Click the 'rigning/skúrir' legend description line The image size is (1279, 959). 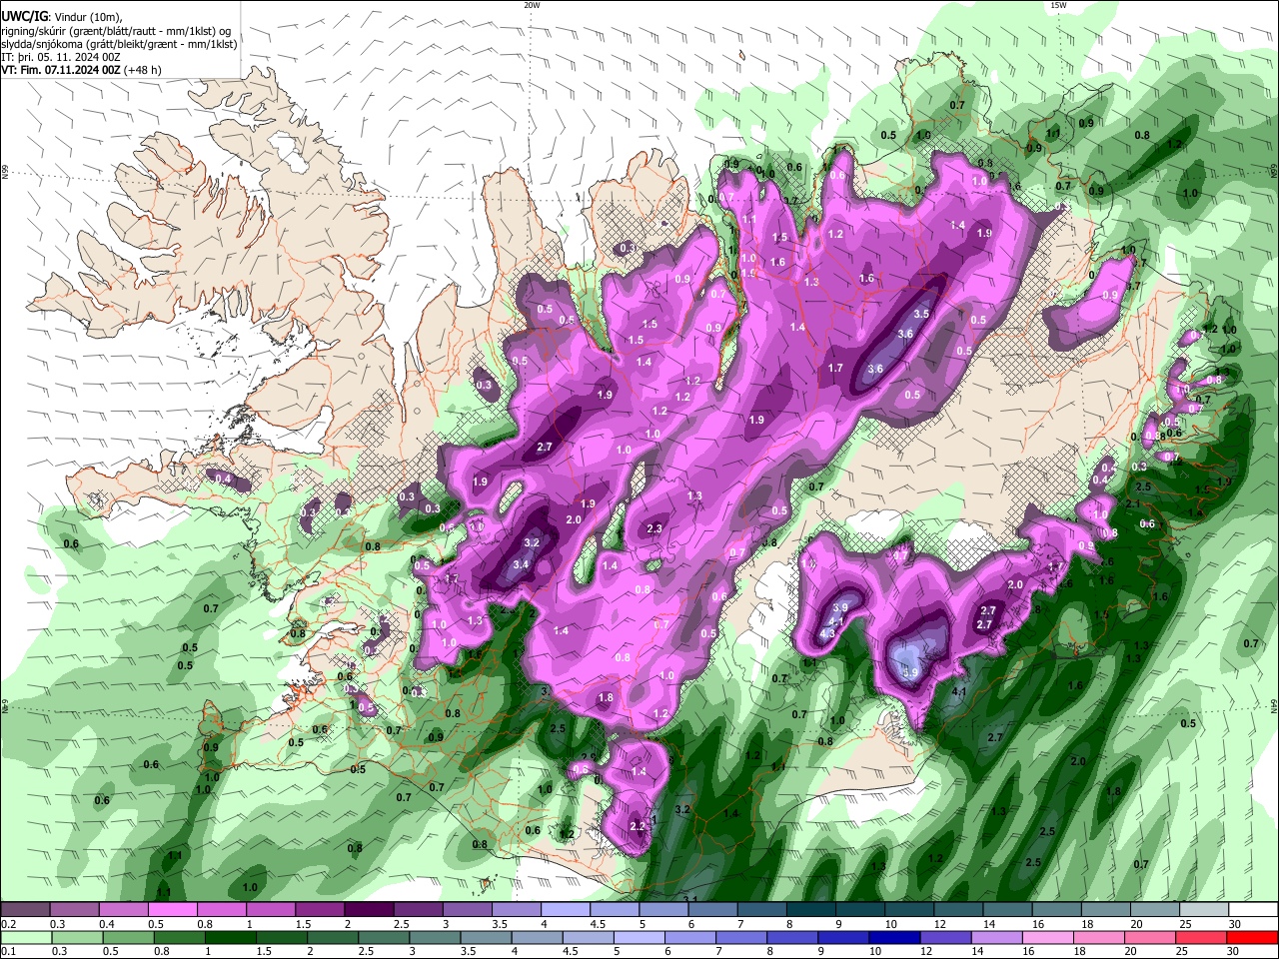117,30
